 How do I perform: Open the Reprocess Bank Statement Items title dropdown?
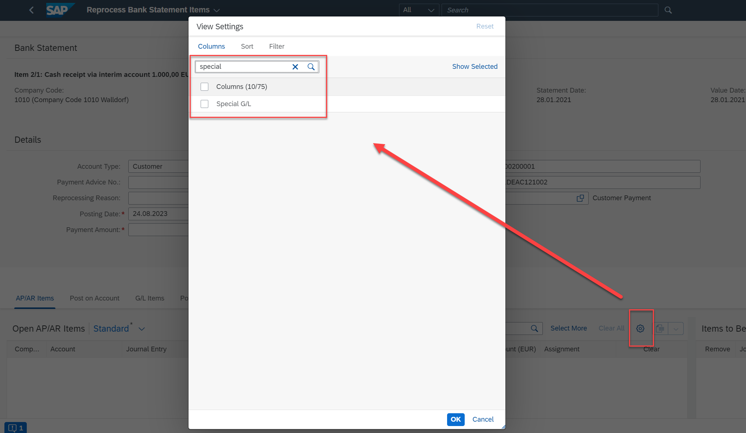(217, 10)
